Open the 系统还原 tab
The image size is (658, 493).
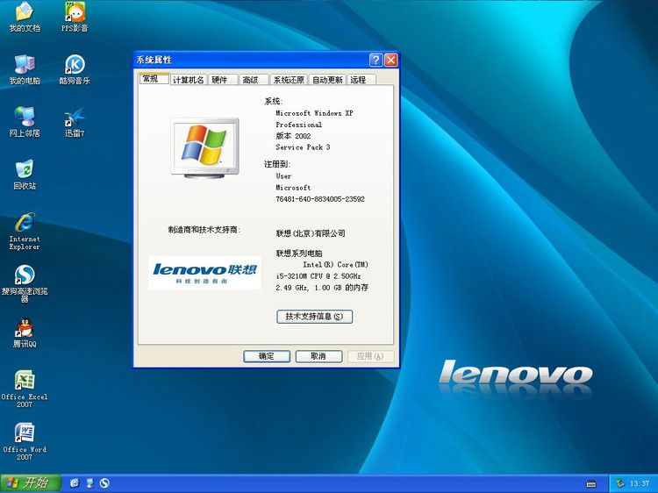point(289,80)
